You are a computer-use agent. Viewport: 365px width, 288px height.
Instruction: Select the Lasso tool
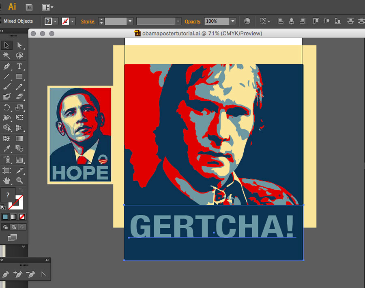[x=19, y=55]
